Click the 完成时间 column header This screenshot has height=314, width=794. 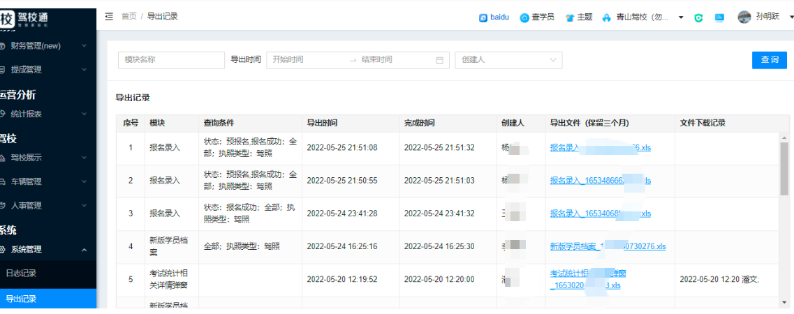click(x=419, y=124)
